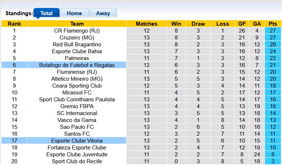Image resolution: width=282 pixels, height=165 pixels.
Task: Select Red Bull Bragantino team link
Action: point(77,45)
